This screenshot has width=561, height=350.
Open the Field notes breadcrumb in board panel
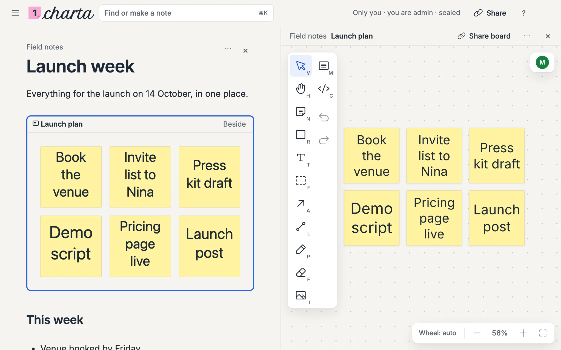pyautogui.click(x=308, y=36)
